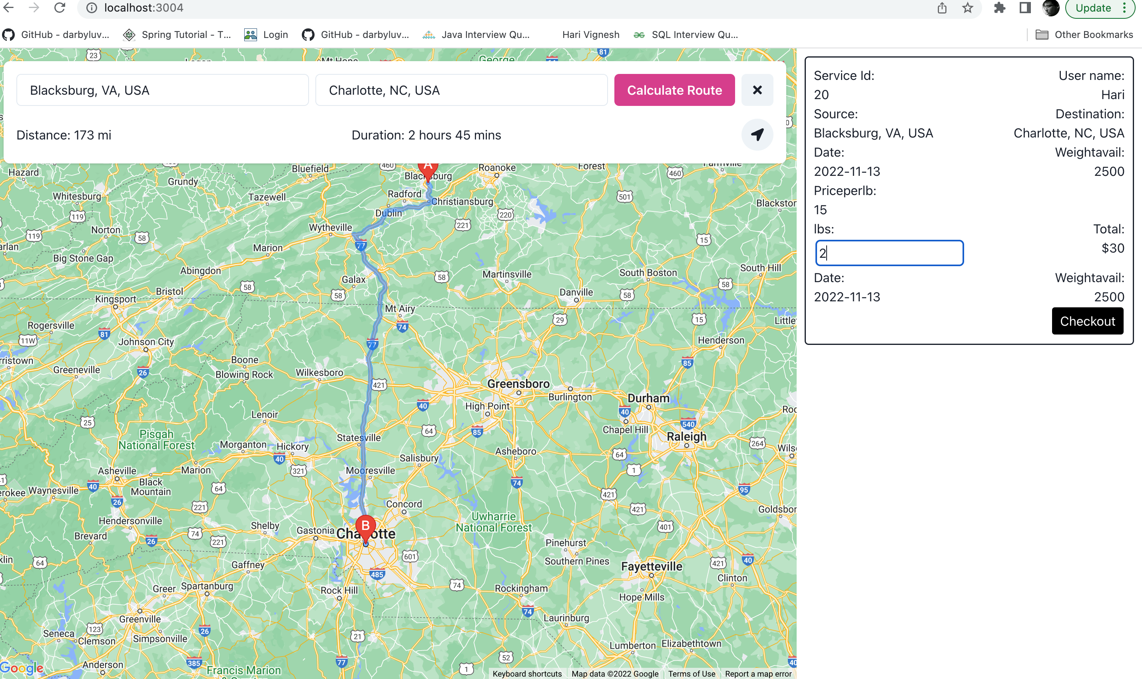1142x679 pixels.
Task: Open the extensions puzzle-piece icon
Action: [x=999, y=8]
